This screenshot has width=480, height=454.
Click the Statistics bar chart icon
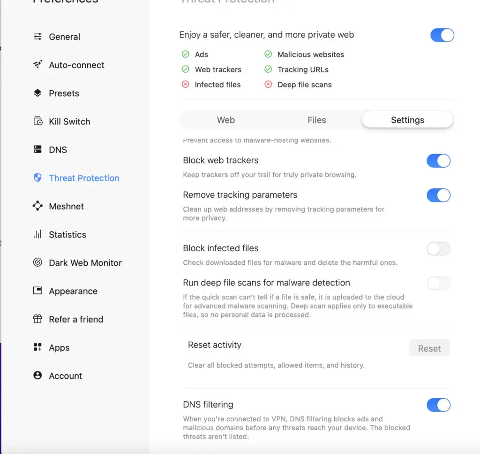[37, 234]
